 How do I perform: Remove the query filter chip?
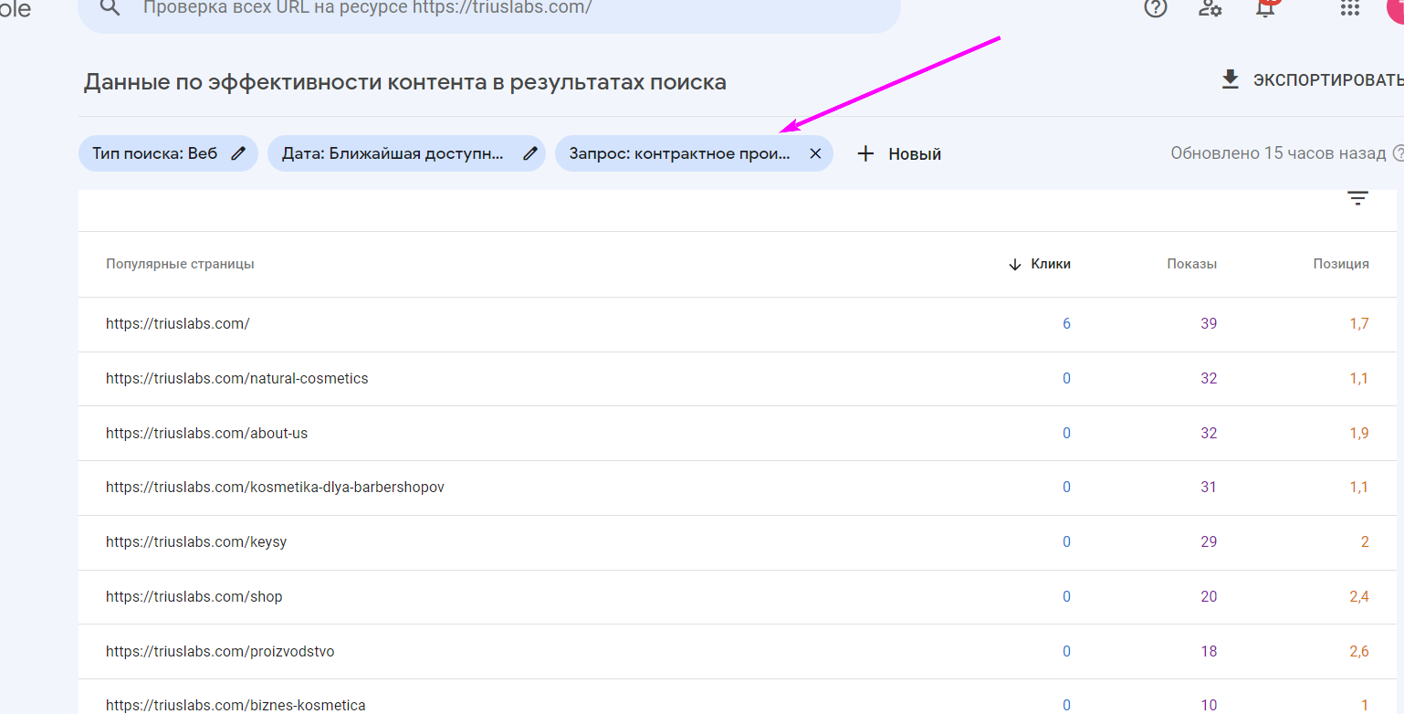[815, 153]
